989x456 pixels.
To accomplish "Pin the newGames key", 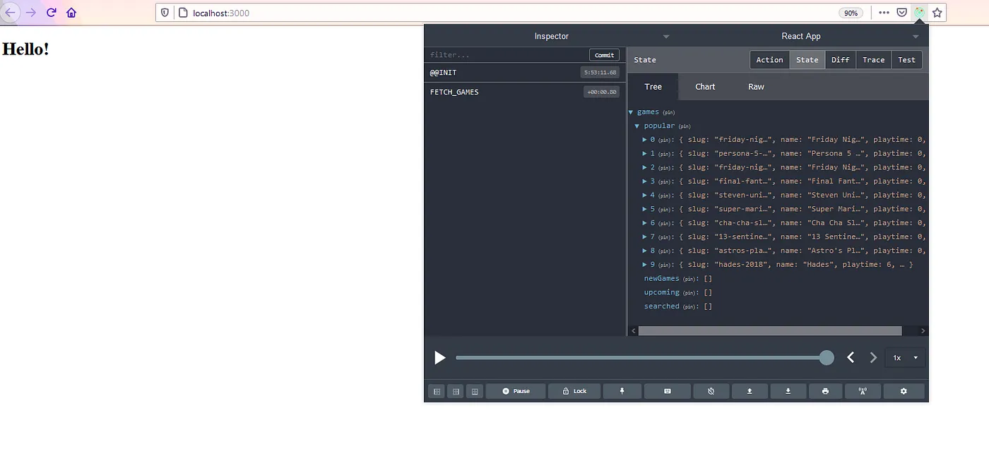I will click(689, 279).
